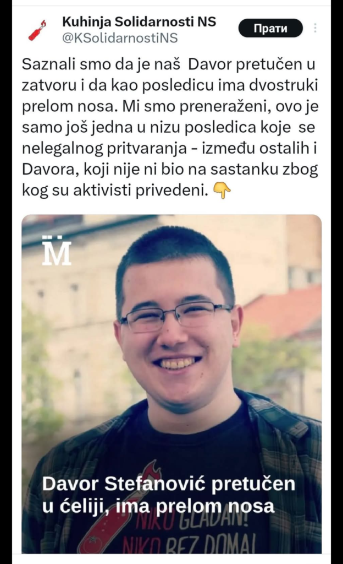
Task: Open the three-dot more options menu
Action: tap(315, 28)
